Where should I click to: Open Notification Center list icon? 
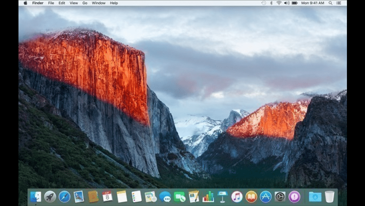pos(339,3)
